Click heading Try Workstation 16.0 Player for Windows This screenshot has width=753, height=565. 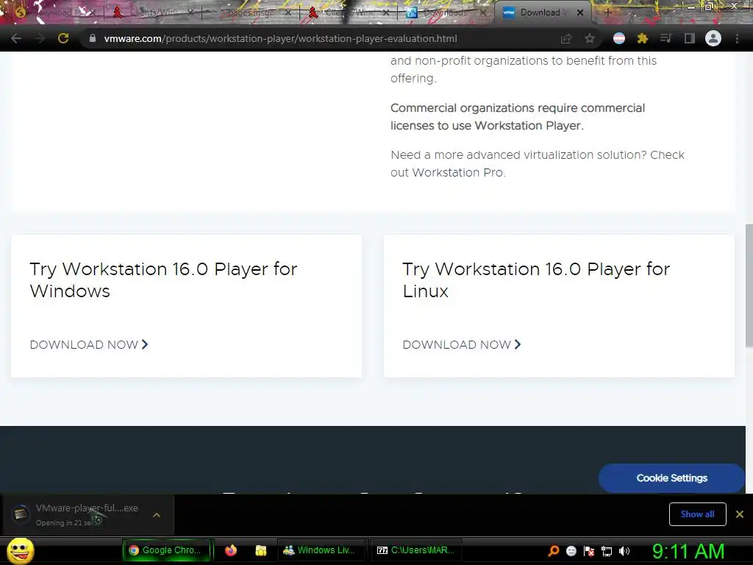tap(163, 280)
